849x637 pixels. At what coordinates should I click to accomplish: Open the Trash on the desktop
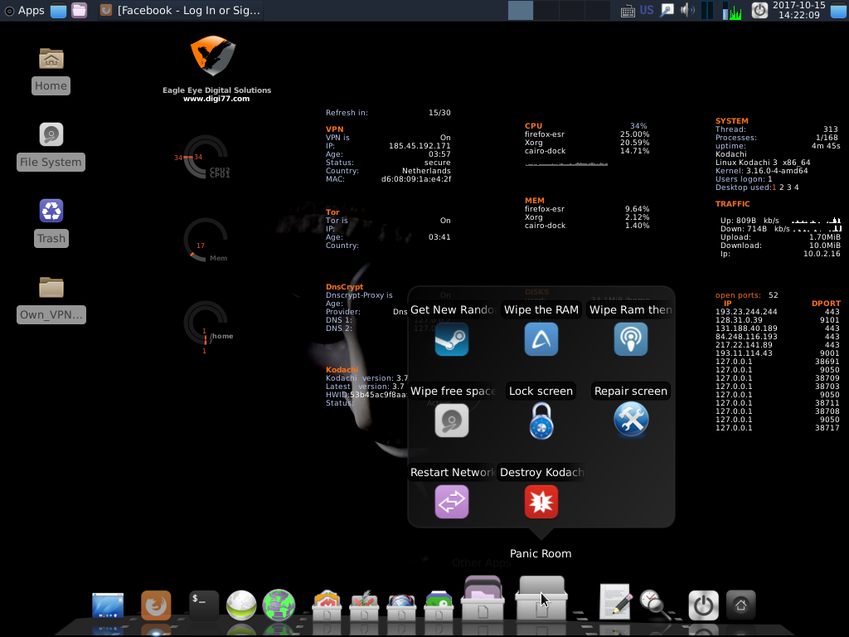[x=51, y=211]
